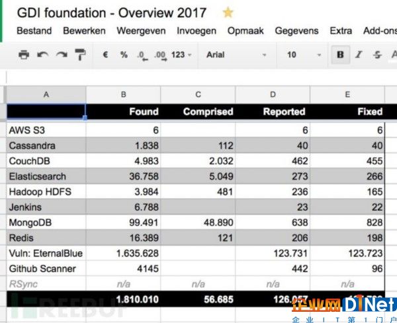
Task: Decrease decimal places
Action: click(x=142, y=55)
